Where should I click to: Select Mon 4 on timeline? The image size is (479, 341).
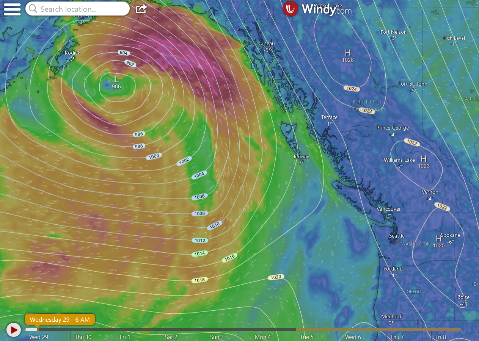pos(263,337)
